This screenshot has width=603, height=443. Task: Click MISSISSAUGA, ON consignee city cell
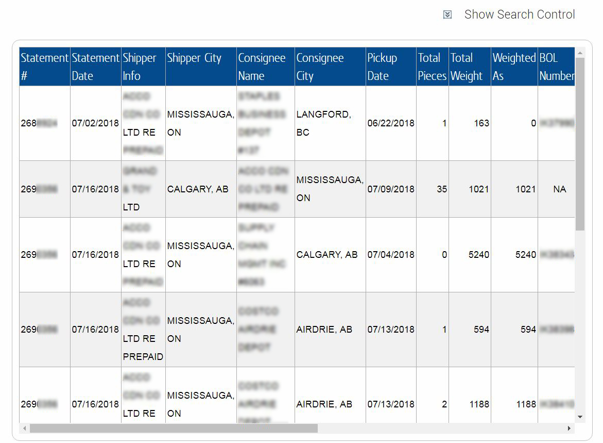click(x=331, y=189)
